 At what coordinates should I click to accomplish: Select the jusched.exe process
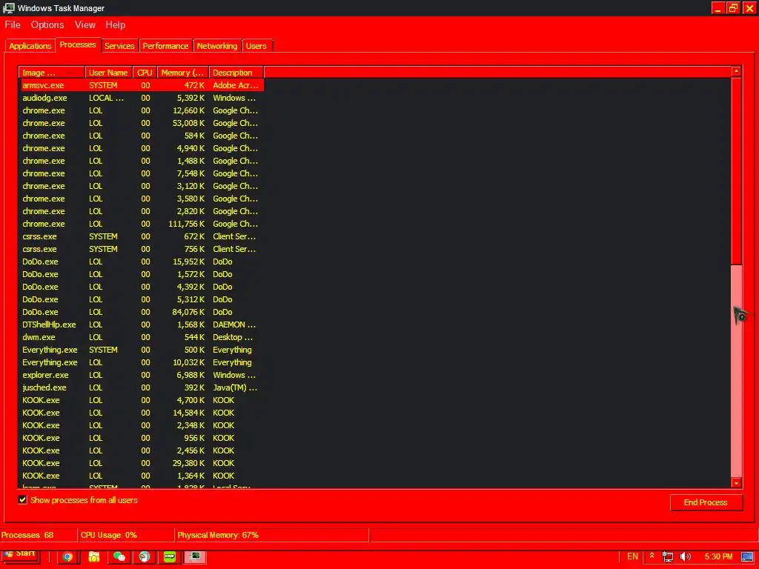coord(142,387)
